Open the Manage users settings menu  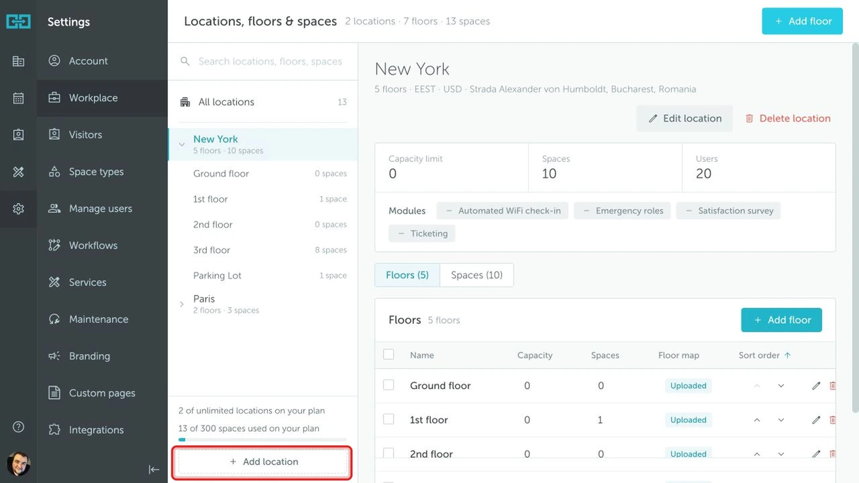pyautogui.click(x=102, y=209)
